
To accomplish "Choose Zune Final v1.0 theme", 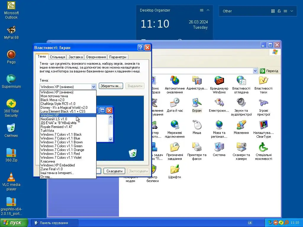I will pos(68,169).
